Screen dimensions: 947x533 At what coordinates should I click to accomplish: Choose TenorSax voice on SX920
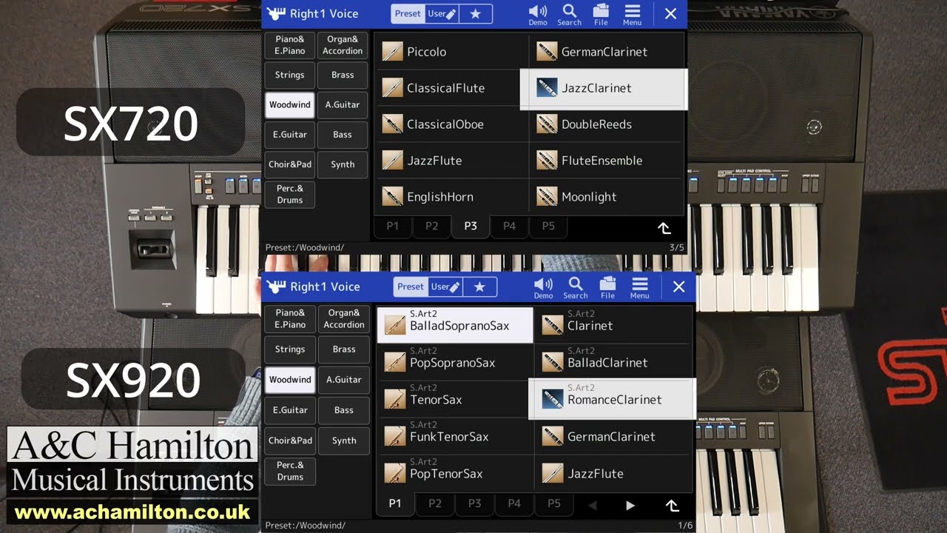tap(455, 400)
